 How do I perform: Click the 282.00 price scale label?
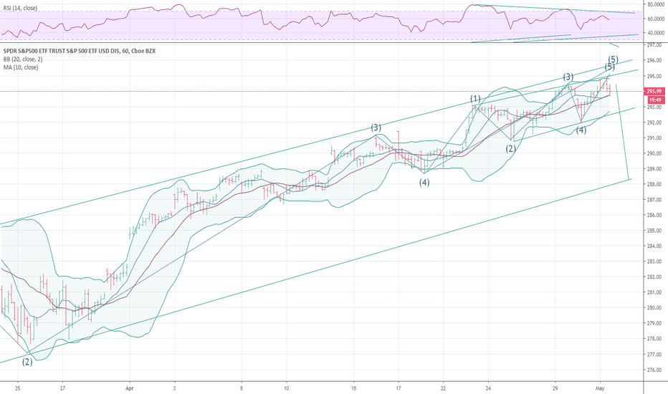654,277
